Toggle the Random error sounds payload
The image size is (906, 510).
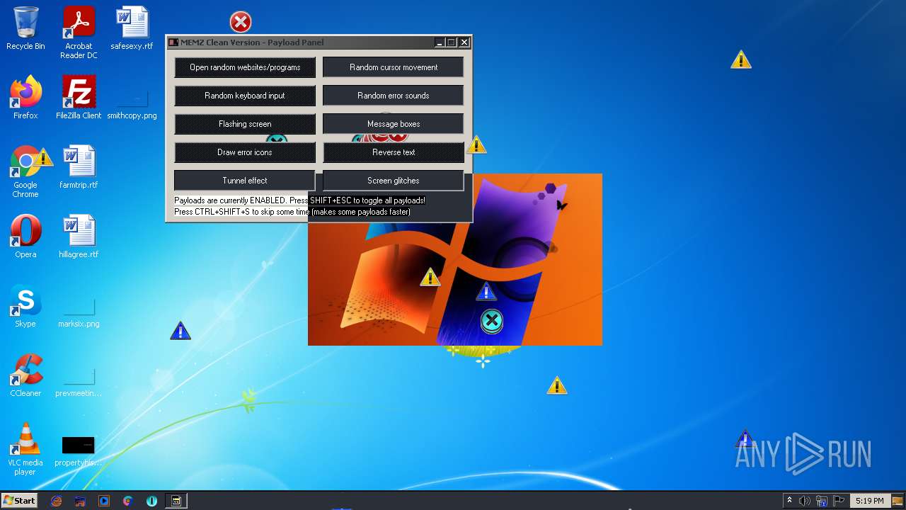[x=394, y=96]
